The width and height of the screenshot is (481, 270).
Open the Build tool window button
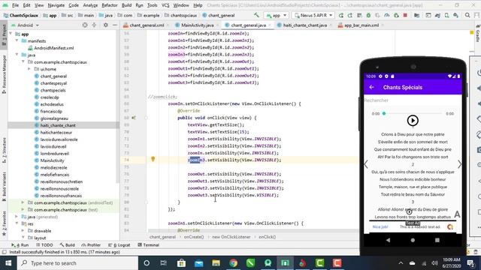[x=68, y=245]
